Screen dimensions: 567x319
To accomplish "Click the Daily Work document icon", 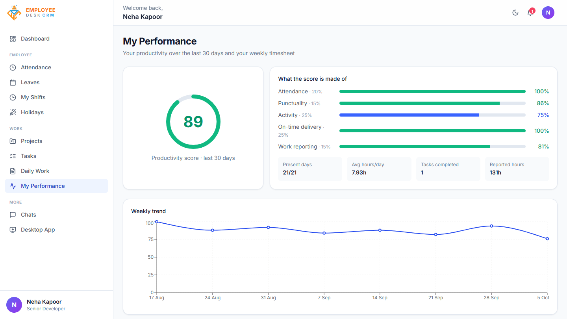I will coord(13,171).
